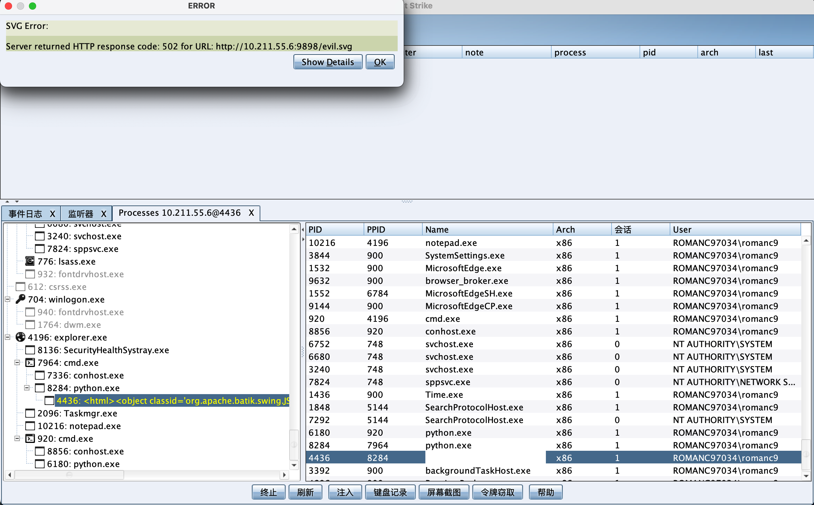Select the MicrosoftEdge.exe row with PID 1532
This screenshot has width=814, height=505.
click(x=553, y=268)
